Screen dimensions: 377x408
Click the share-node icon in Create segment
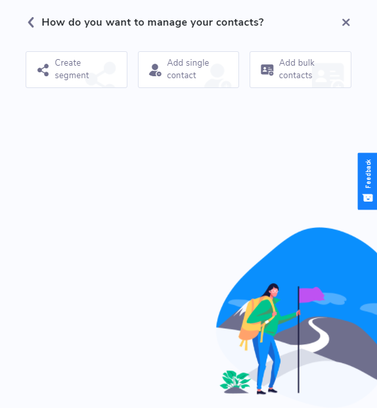click(x=43, y=70)
